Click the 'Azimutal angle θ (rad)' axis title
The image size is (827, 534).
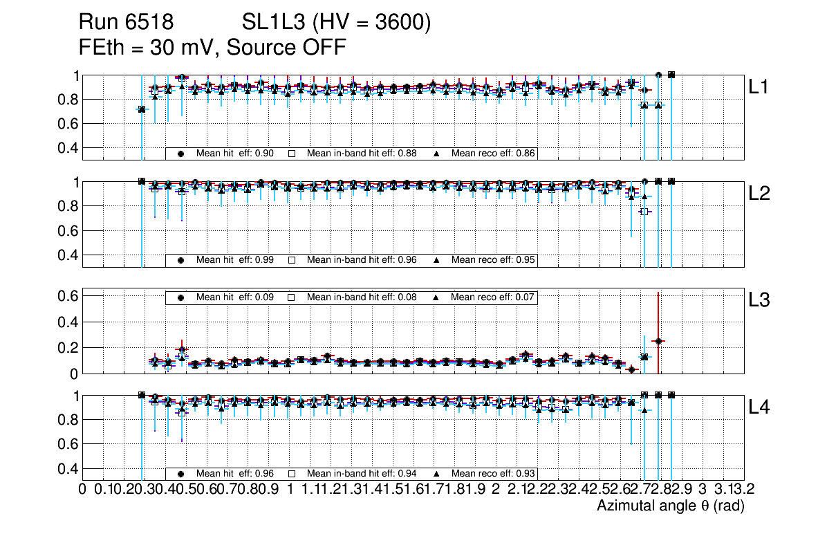click(670, 506)
